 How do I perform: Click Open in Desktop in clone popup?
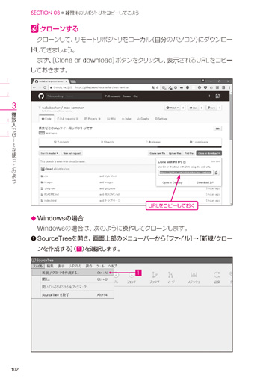173,182
